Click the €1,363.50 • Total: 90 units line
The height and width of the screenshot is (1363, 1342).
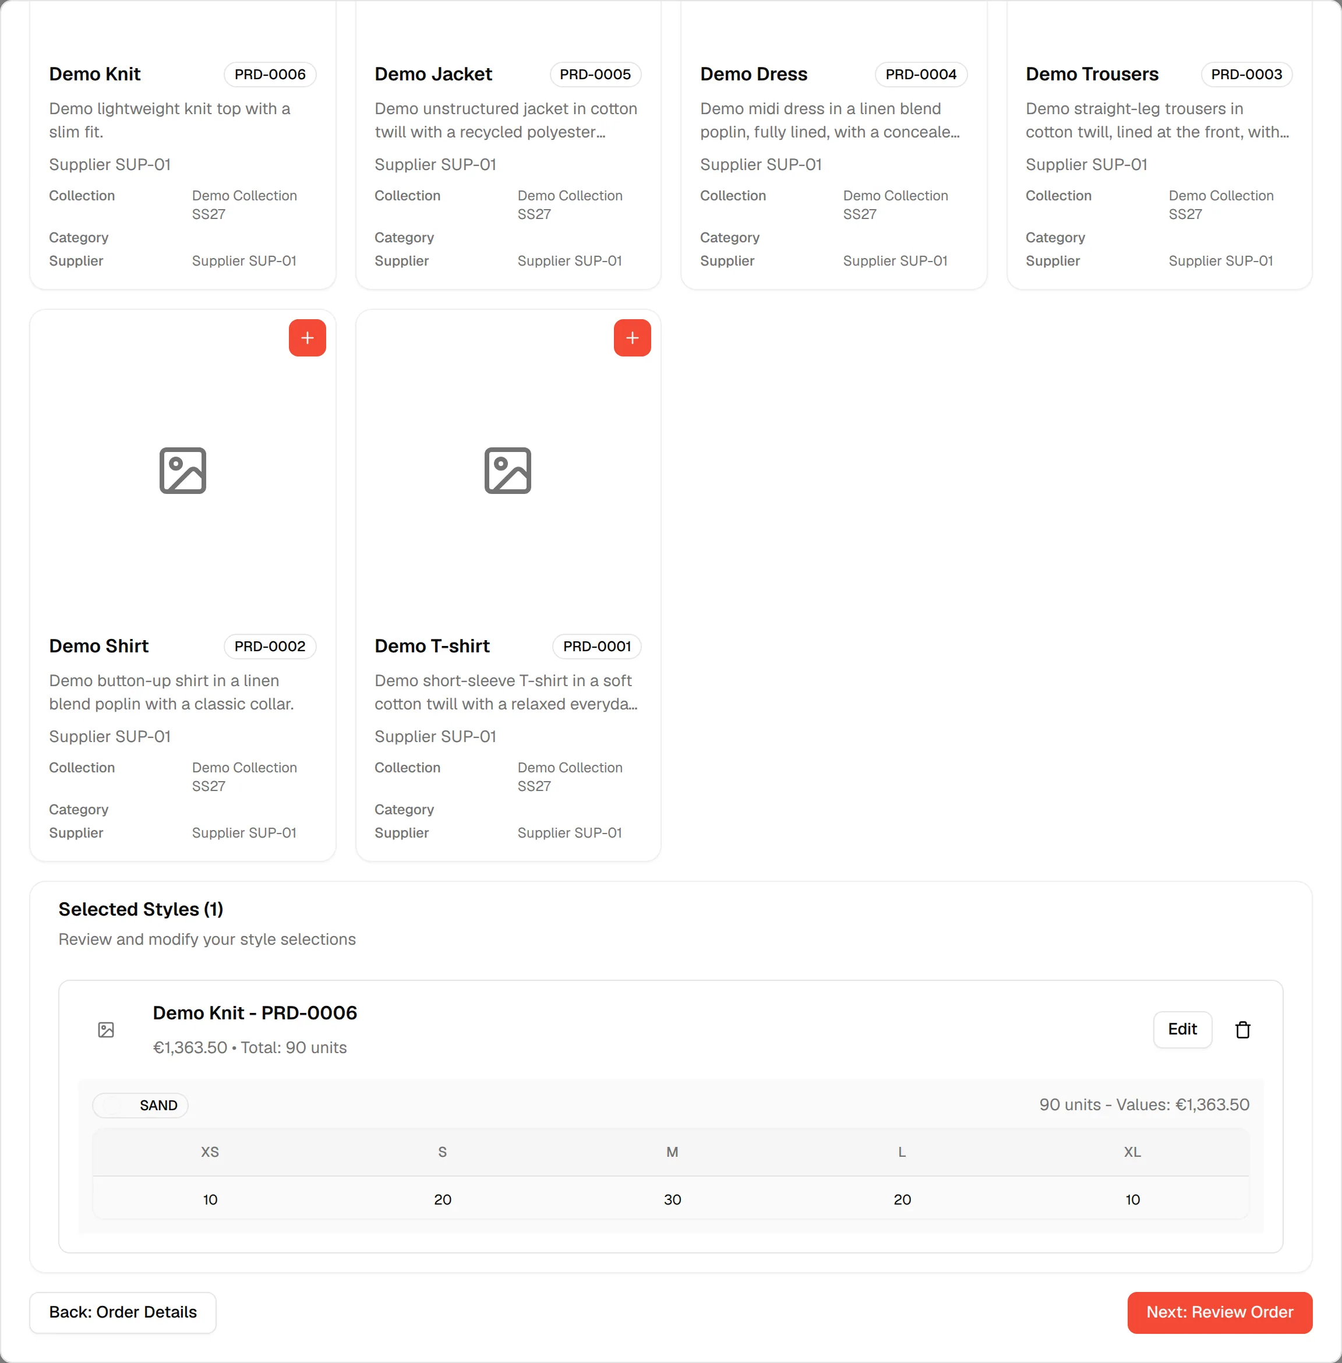point(249,1047)
